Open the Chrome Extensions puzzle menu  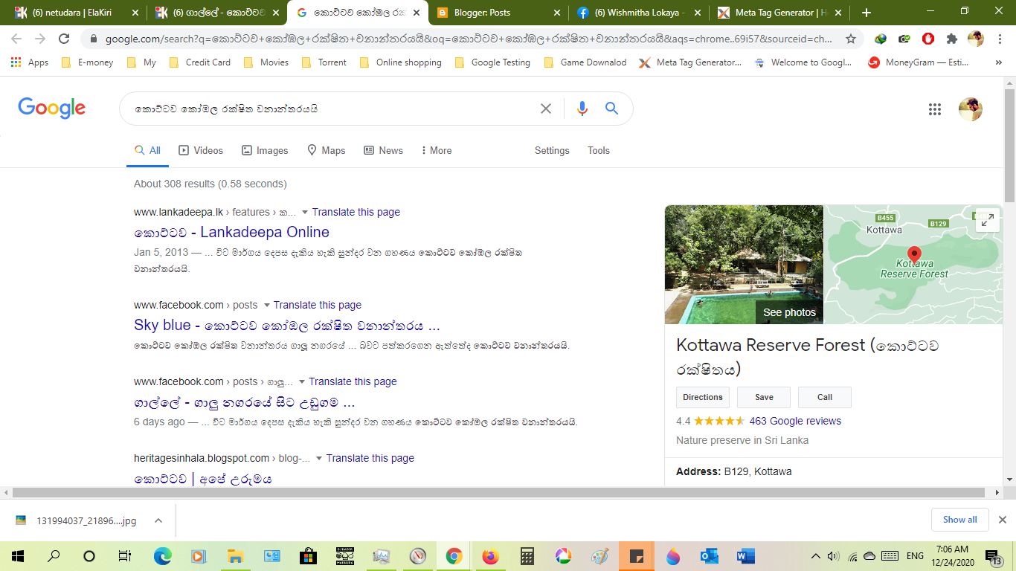[952, 39]
